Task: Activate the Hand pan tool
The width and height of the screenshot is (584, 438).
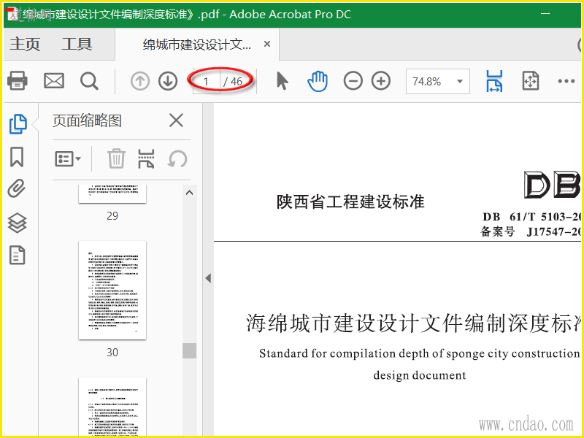Action: (x=318, y=81)
